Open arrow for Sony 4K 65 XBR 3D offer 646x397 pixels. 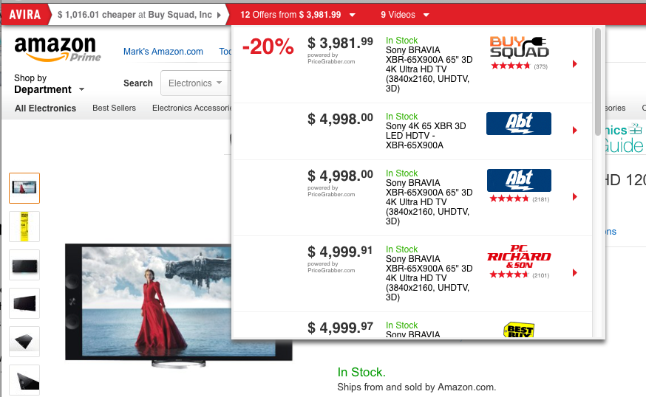pos(575,131)
